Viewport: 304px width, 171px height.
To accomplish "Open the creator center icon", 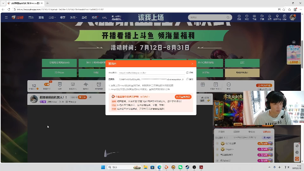I will click(x=277, y=17).
